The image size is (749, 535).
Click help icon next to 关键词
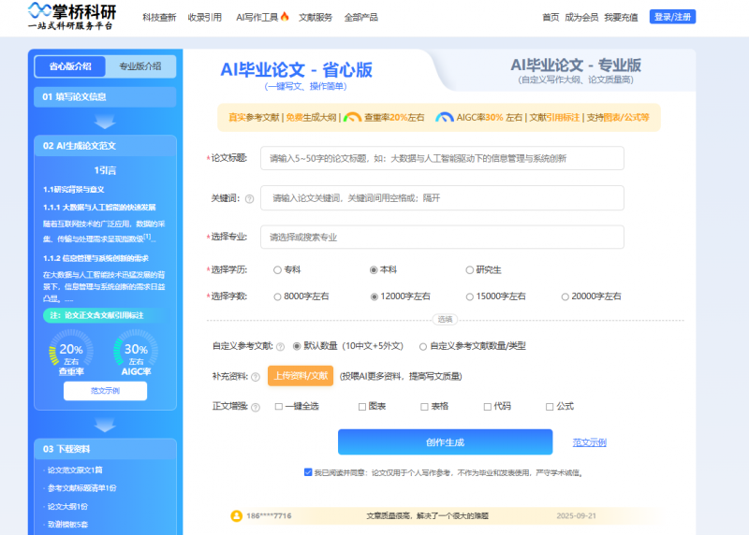pos(249,199)
